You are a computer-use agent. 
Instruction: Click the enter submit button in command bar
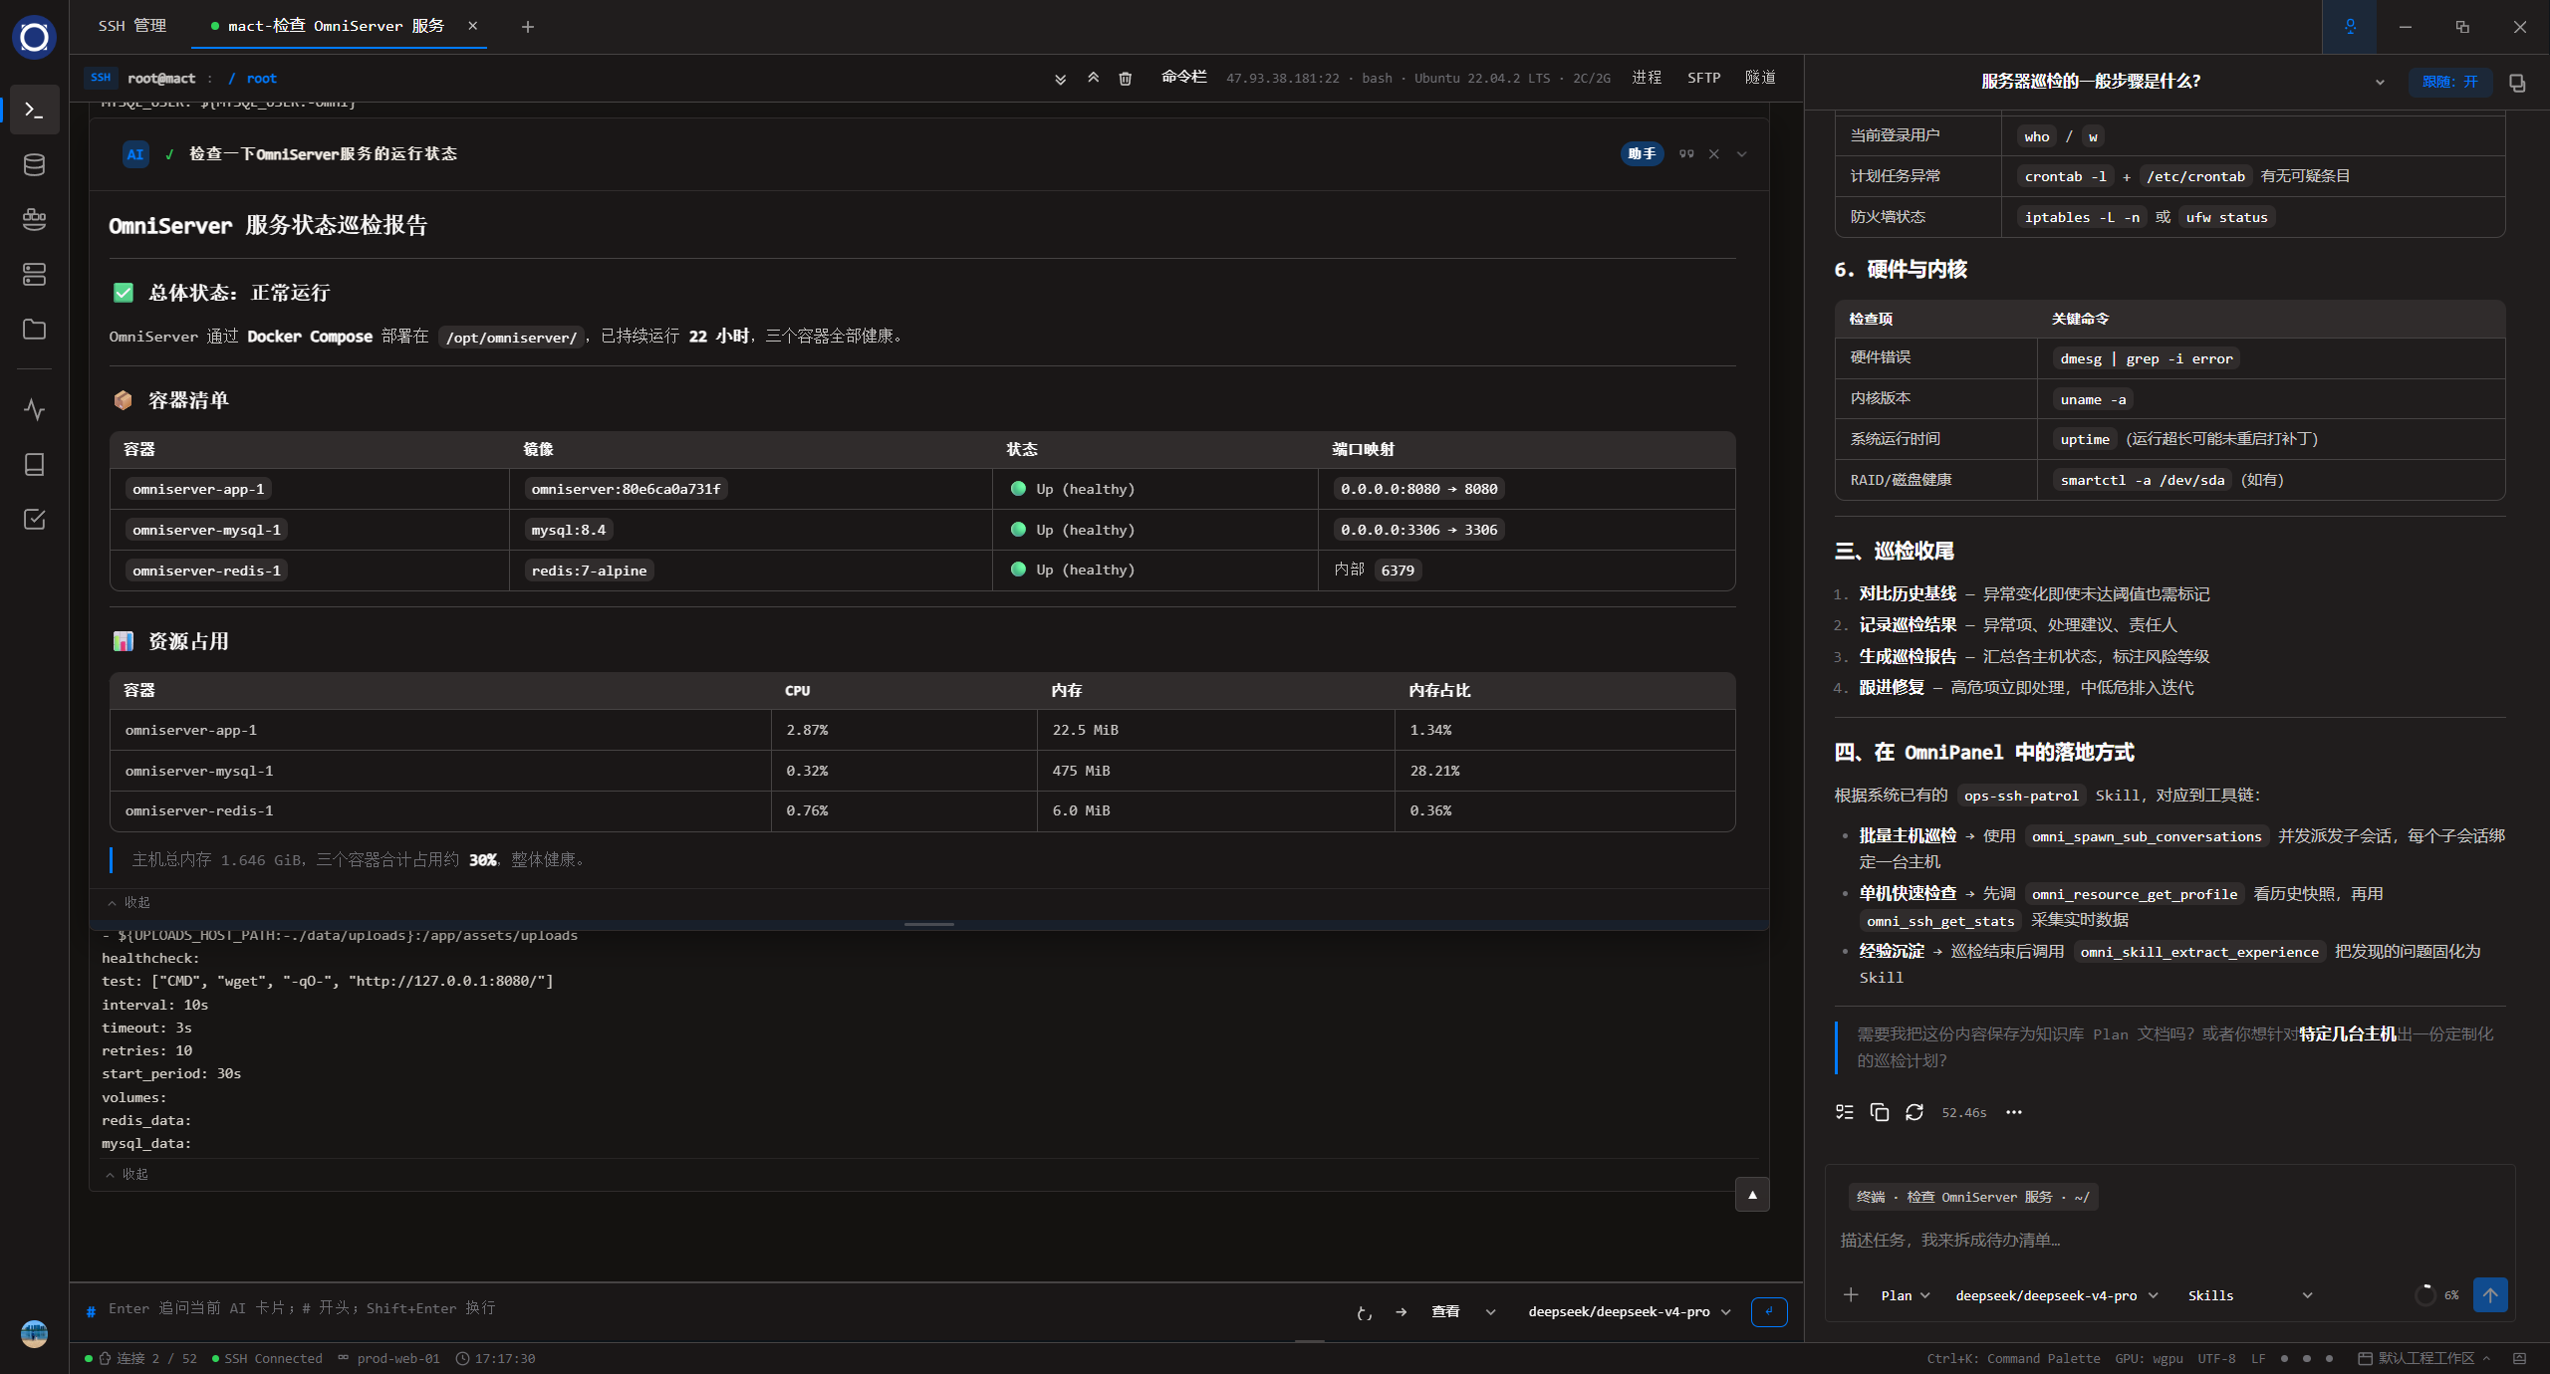tap(1769, 1311)
